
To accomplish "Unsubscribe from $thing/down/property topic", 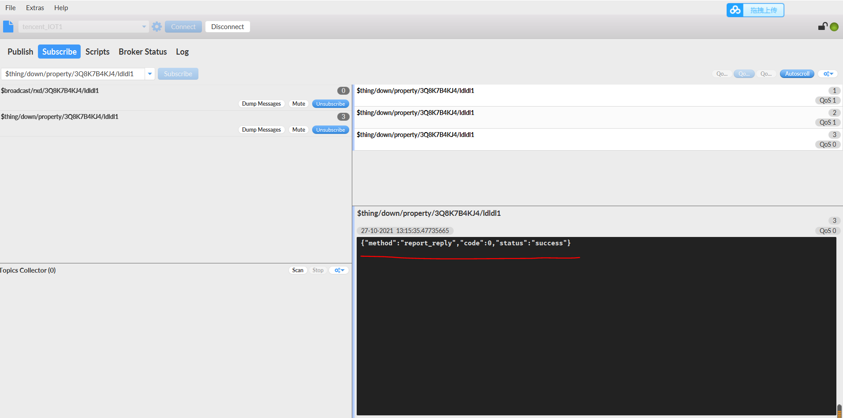I will click(331, 130).
